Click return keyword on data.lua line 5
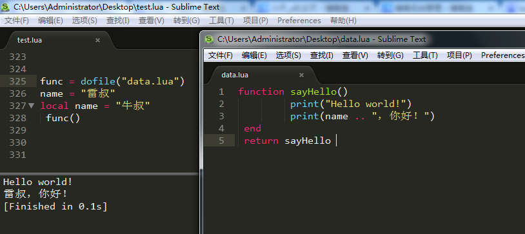The height and width of the screenshot is (234, 525). (261, 141)
